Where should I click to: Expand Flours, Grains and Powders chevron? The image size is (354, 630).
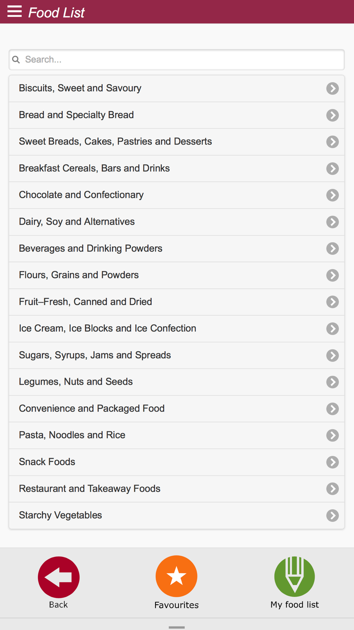(x=332, y=275)
